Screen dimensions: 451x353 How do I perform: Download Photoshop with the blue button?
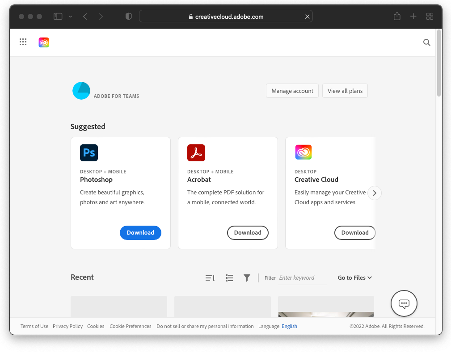pos(140,233)
